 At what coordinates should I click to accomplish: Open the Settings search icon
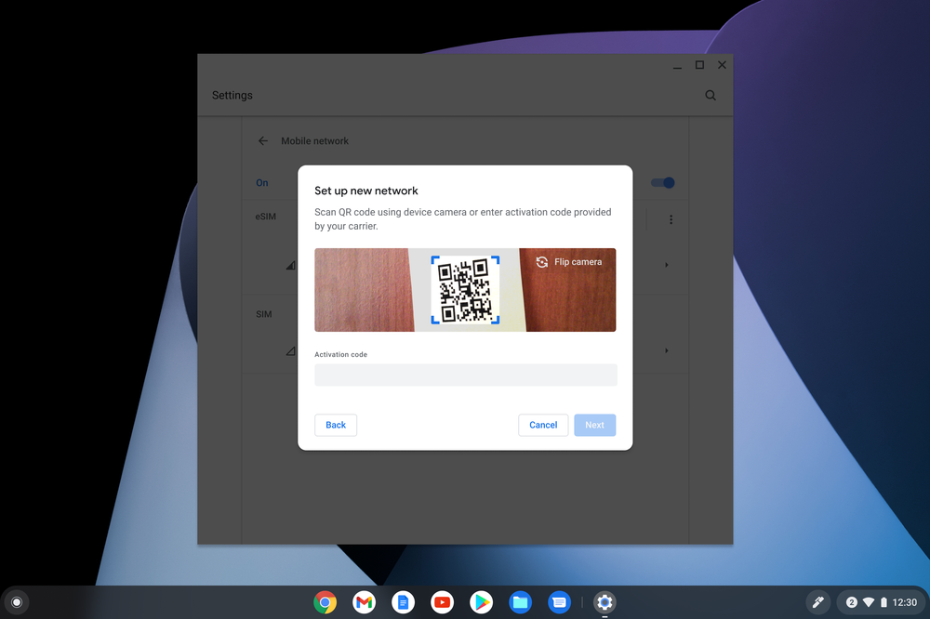coord(710,95)
